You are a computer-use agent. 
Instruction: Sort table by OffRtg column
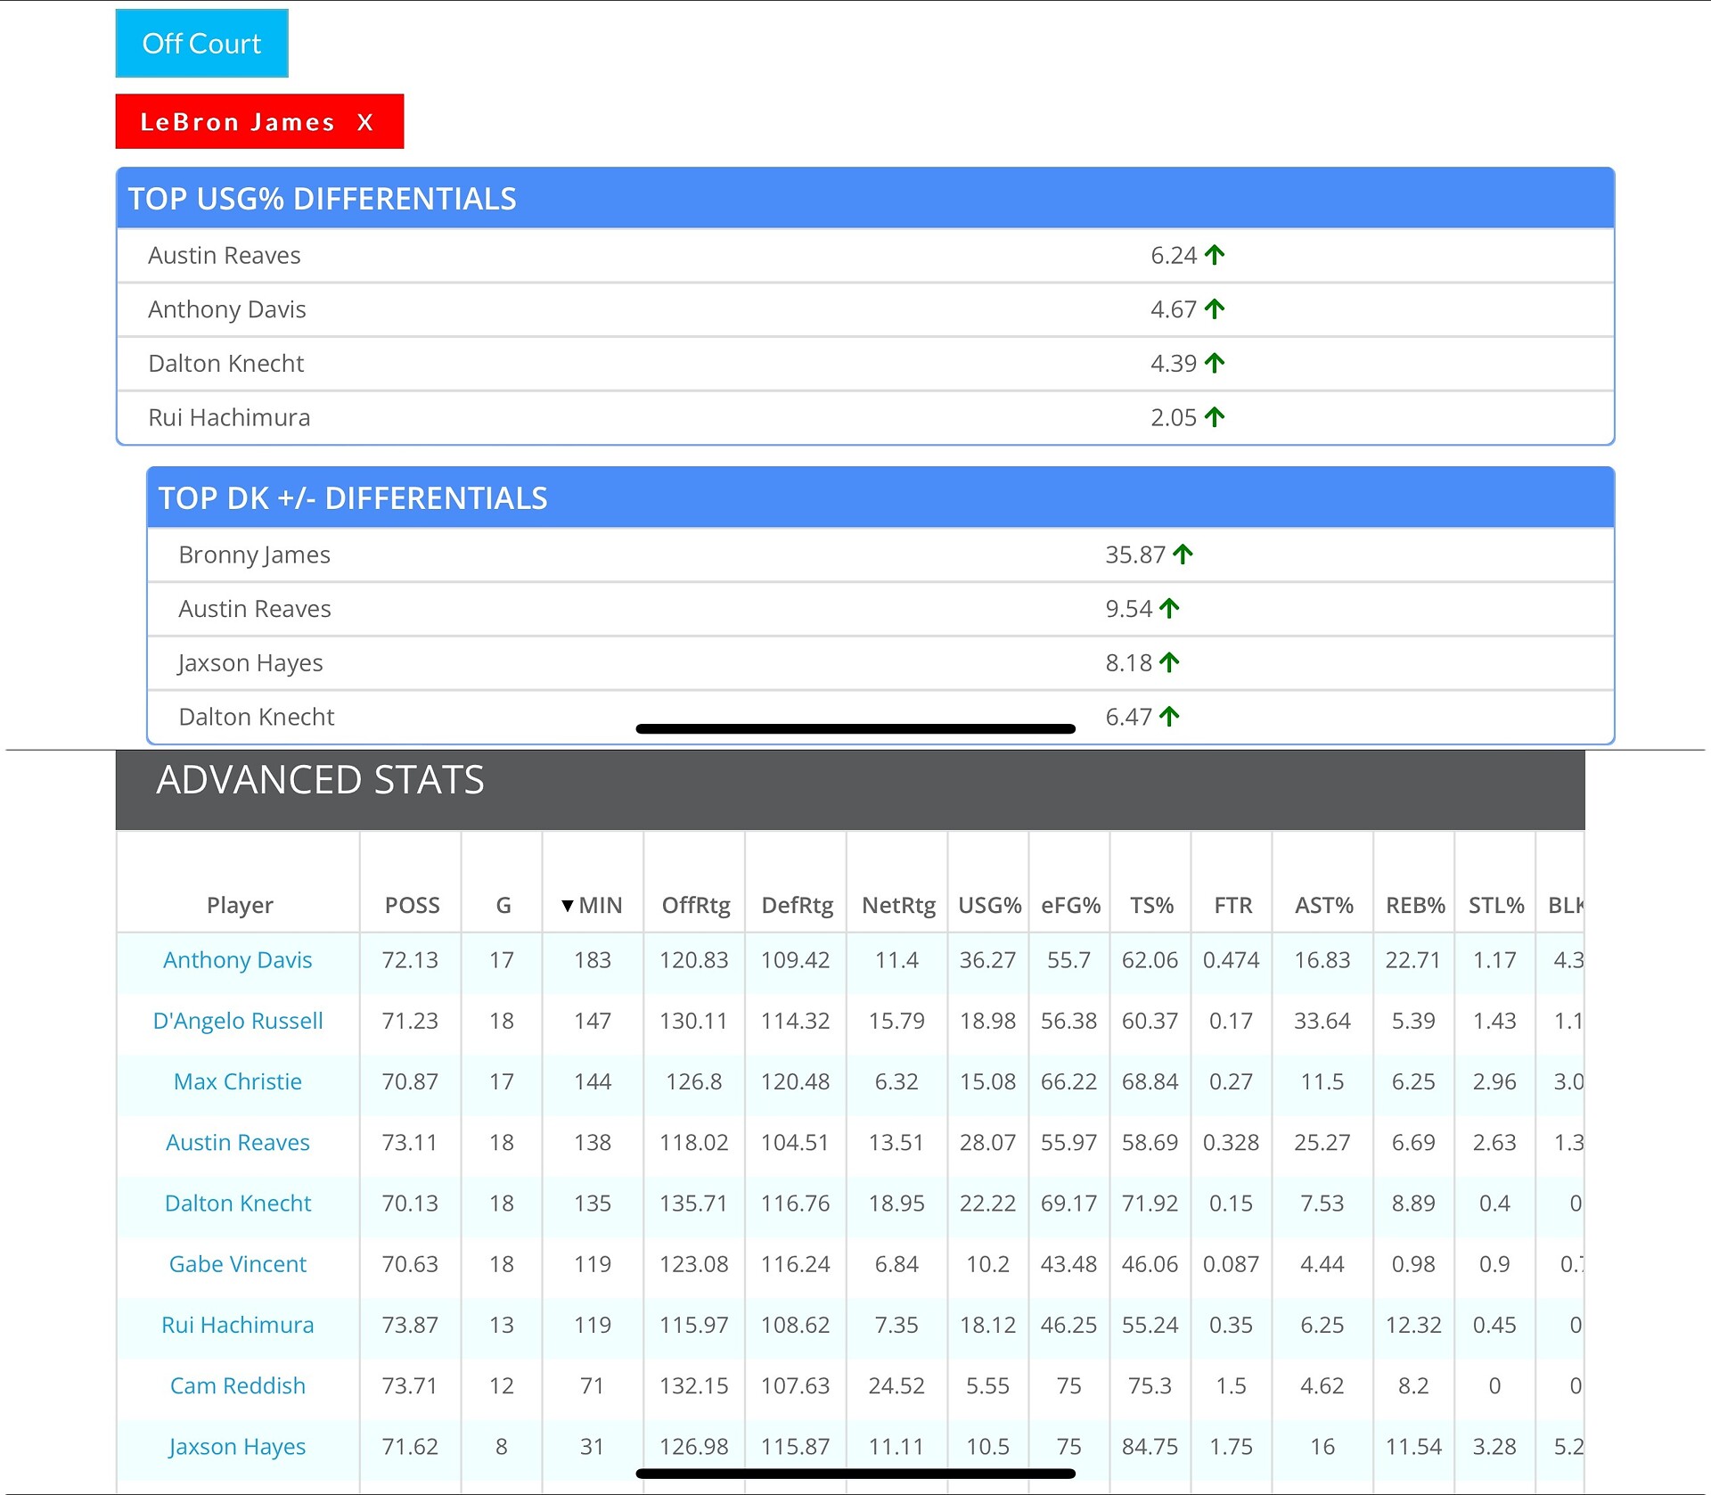695,905
